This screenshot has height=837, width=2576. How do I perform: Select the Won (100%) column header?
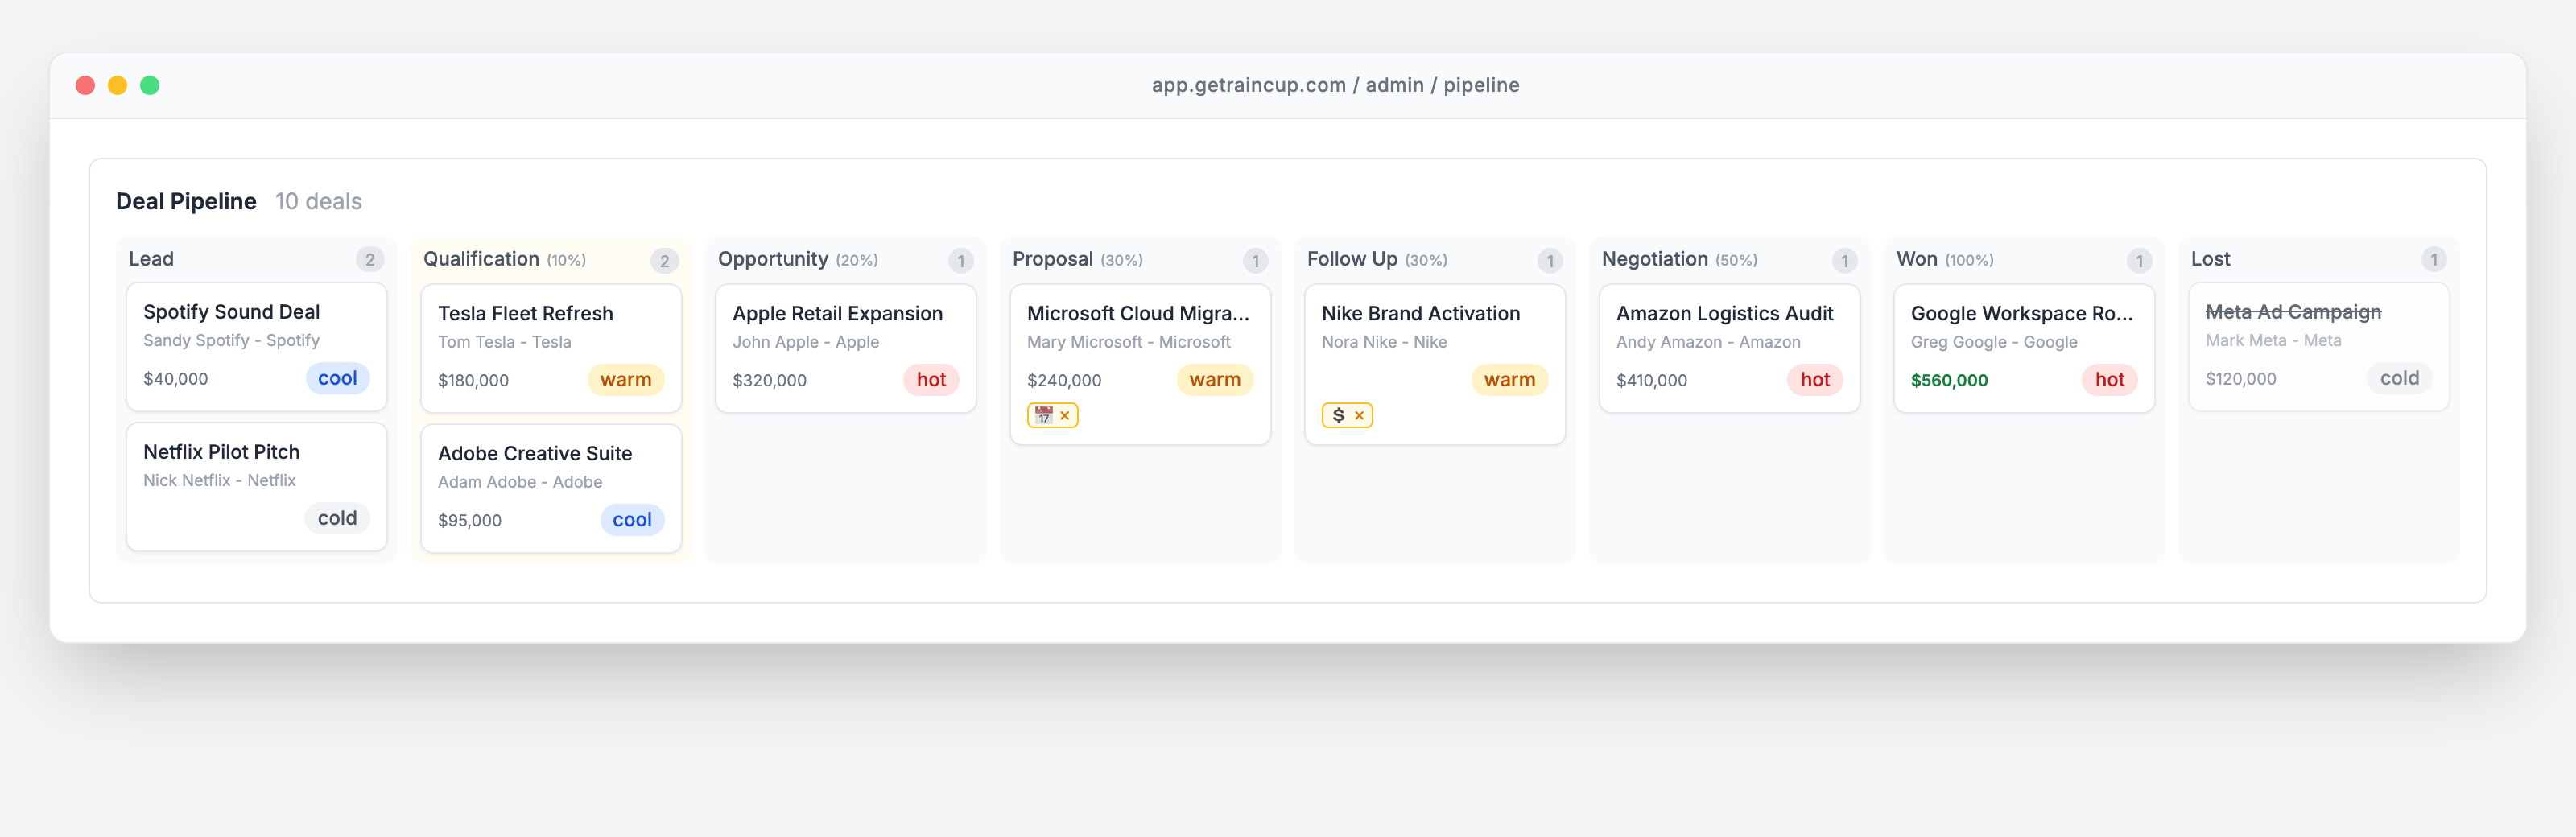(1944, 259)
